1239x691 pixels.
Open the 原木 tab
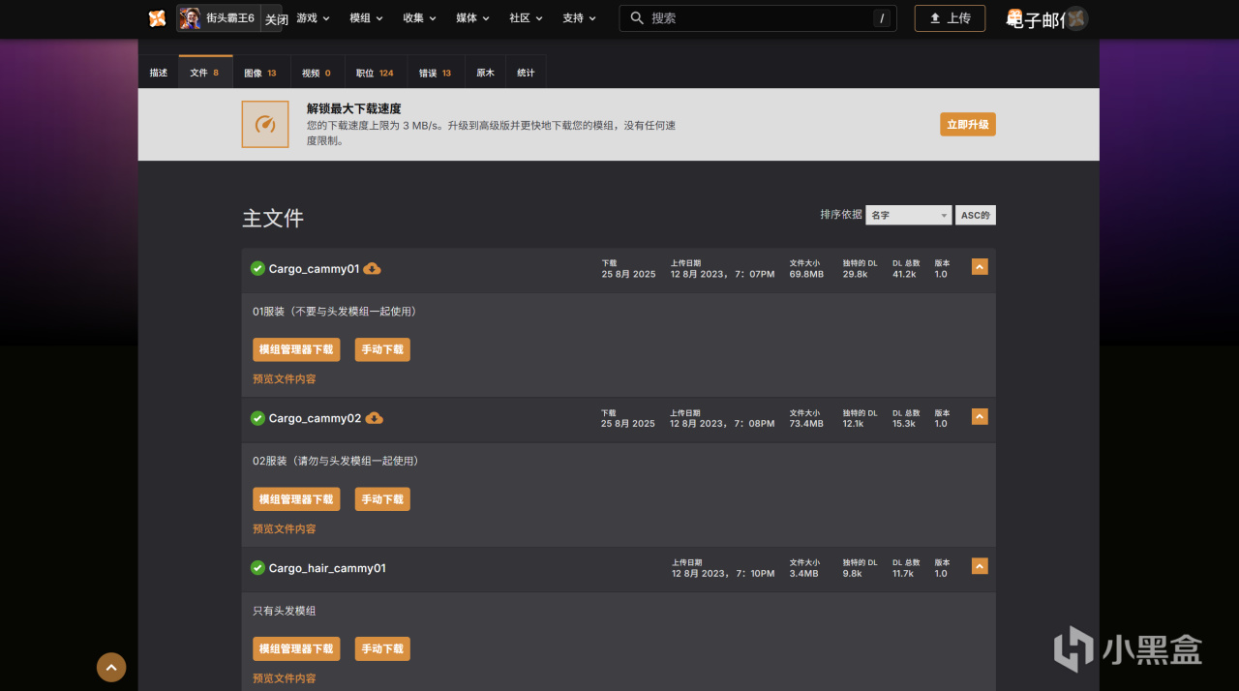485,73
